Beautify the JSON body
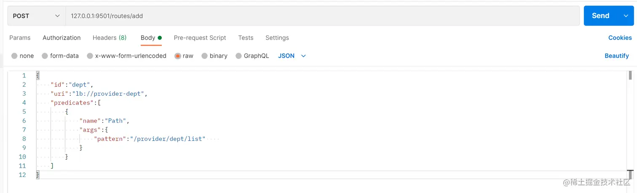The width and height of the screenshot is (637, 193). (x=616, y=56)
